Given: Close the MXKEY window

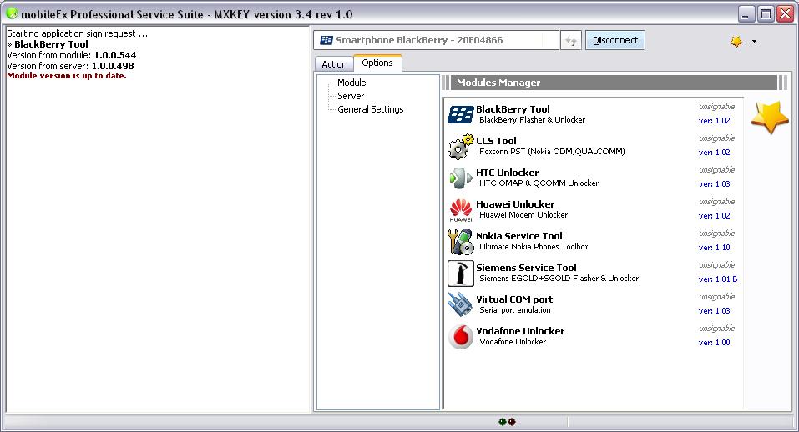Looking at the screenshot, I should (785, 13).
